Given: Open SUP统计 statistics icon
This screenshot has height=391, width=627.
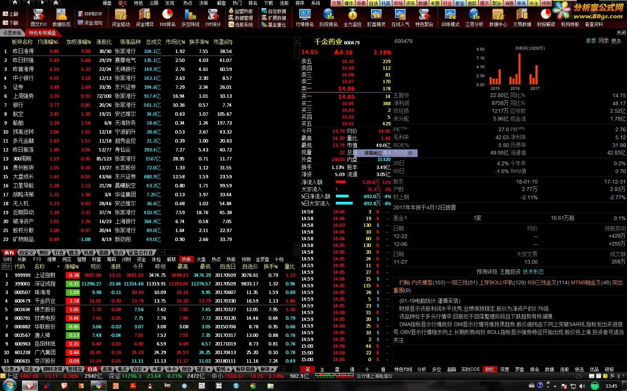Looking at the screenshot, I should tap(213, 18).
